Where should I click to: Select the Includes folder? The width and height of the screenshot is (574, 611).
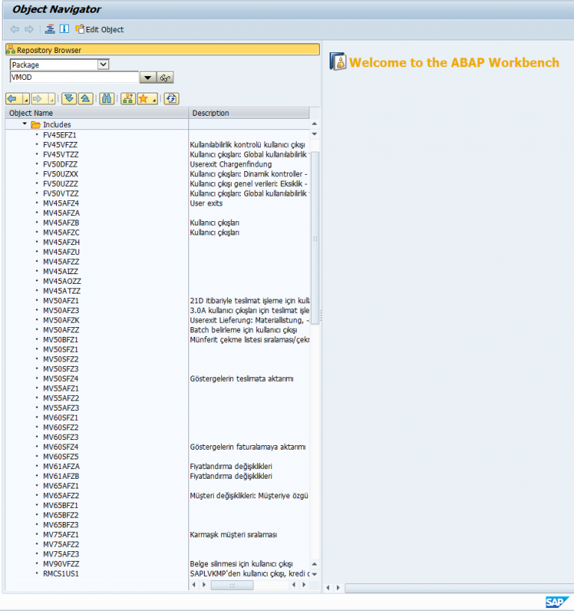[57, 124]
